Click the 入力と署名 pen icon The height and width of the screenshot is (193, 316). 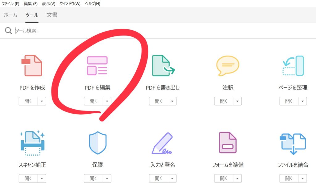(x=162, y=143)
